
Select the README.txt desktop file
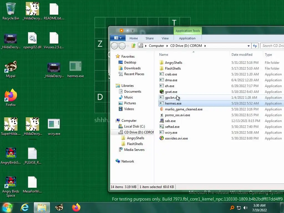pos(54,11)
